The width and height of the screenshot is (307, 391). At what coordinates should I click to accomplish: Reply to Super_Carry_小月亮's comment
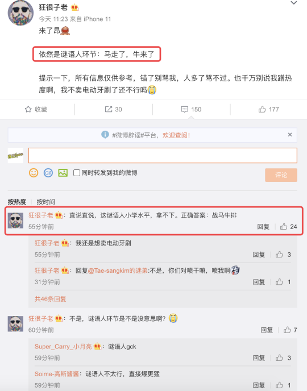[259, 358]
